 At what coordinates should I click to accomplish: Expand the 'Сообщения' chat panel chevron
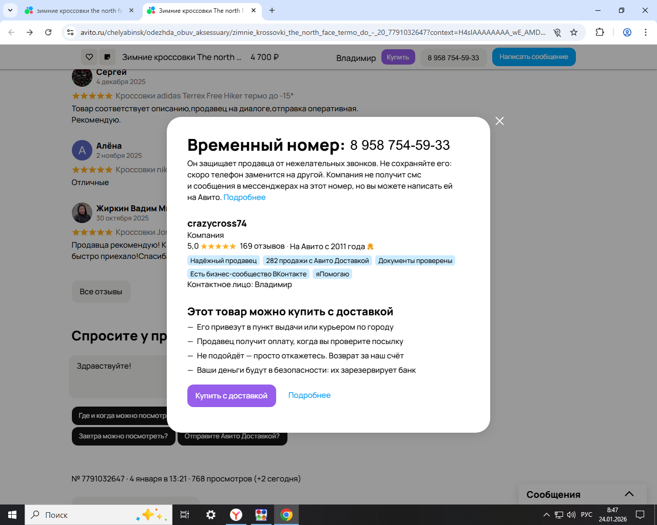[629, 494]
